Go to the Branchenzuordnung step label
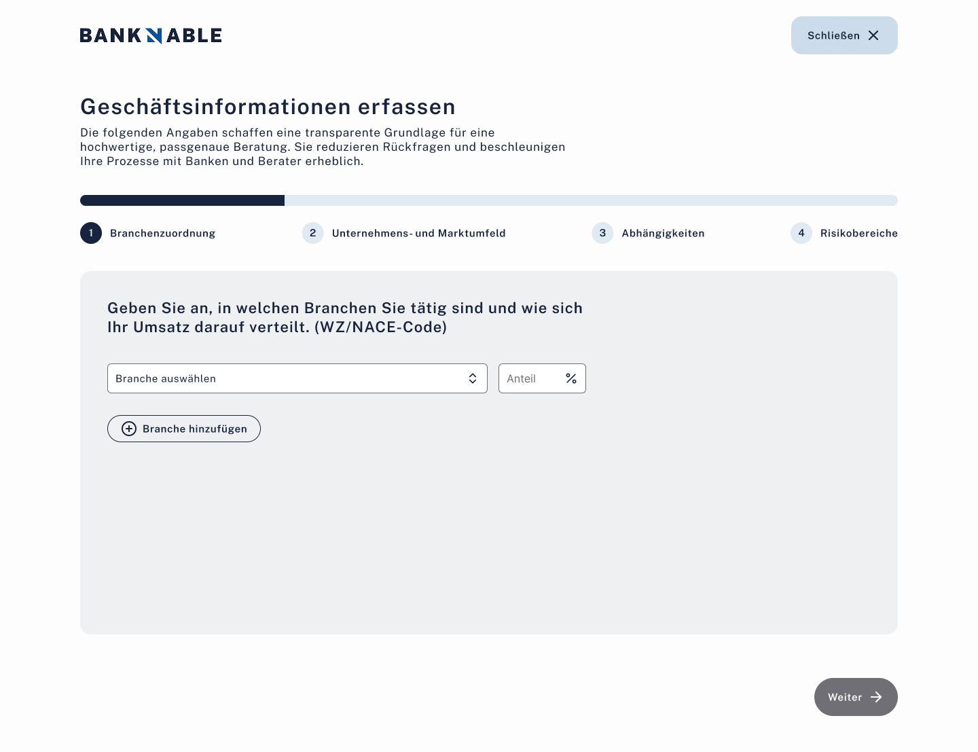Image resolution: width=978 pixels, height=752 pixels. coord(163,233)
